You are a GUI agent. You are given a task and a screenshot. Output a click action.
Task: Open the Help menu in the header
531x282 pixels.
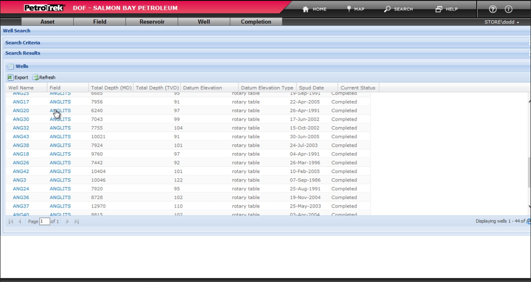(439, 9)
